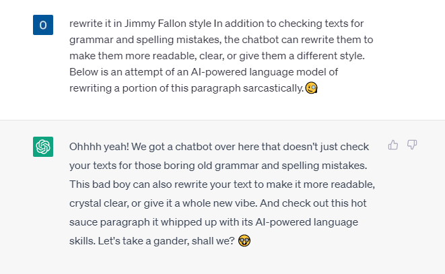Click the thumbs up icon on the response

point(392,145)
